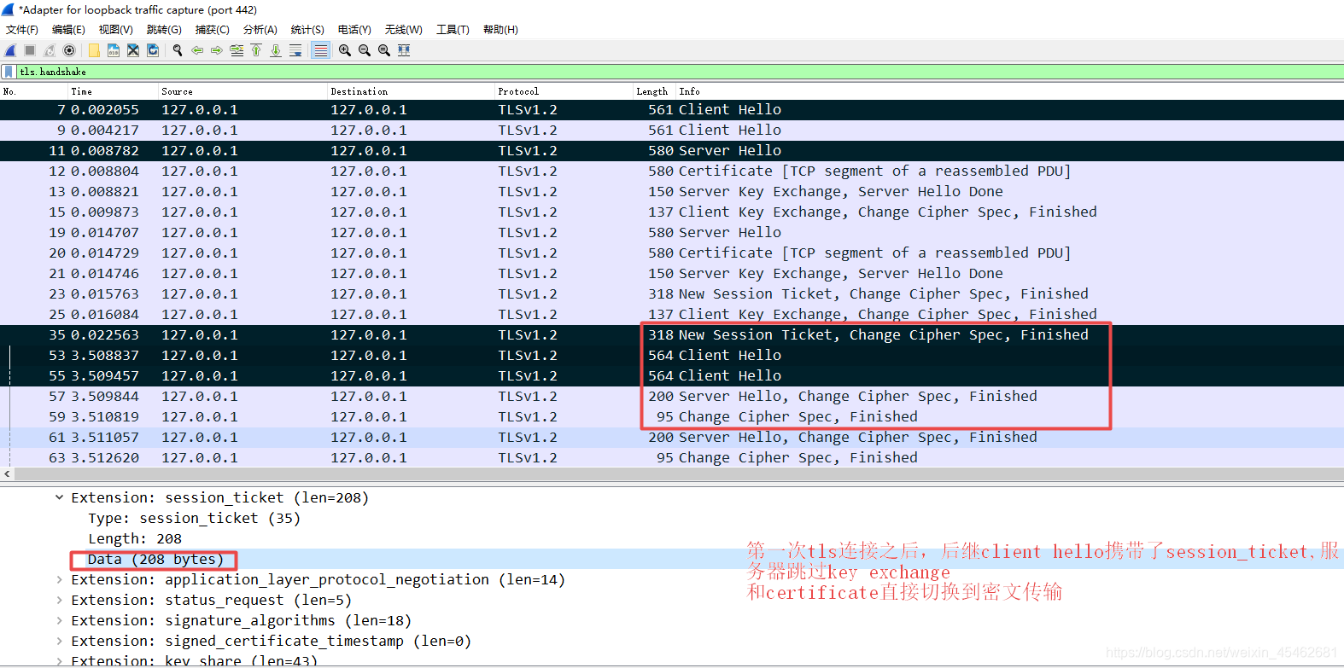
Task: Reload this capture file
Action: click(x=153, y=50)
